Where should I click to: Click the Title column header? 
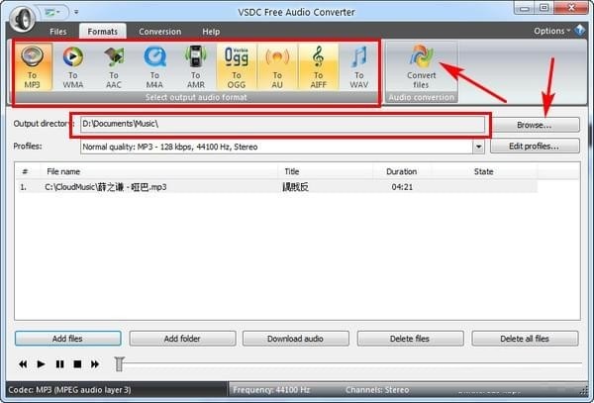325,171
